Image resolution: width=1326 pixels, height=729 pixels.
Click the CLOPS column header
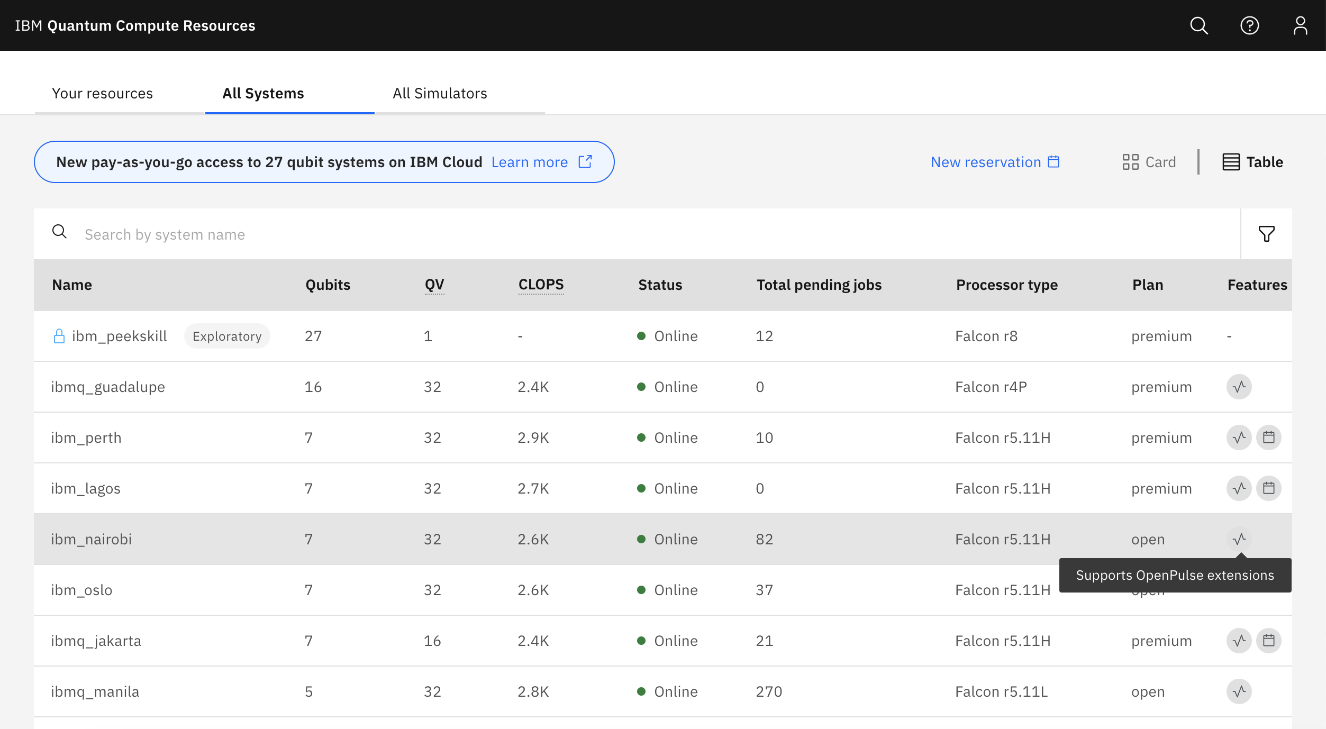[541, 285]
